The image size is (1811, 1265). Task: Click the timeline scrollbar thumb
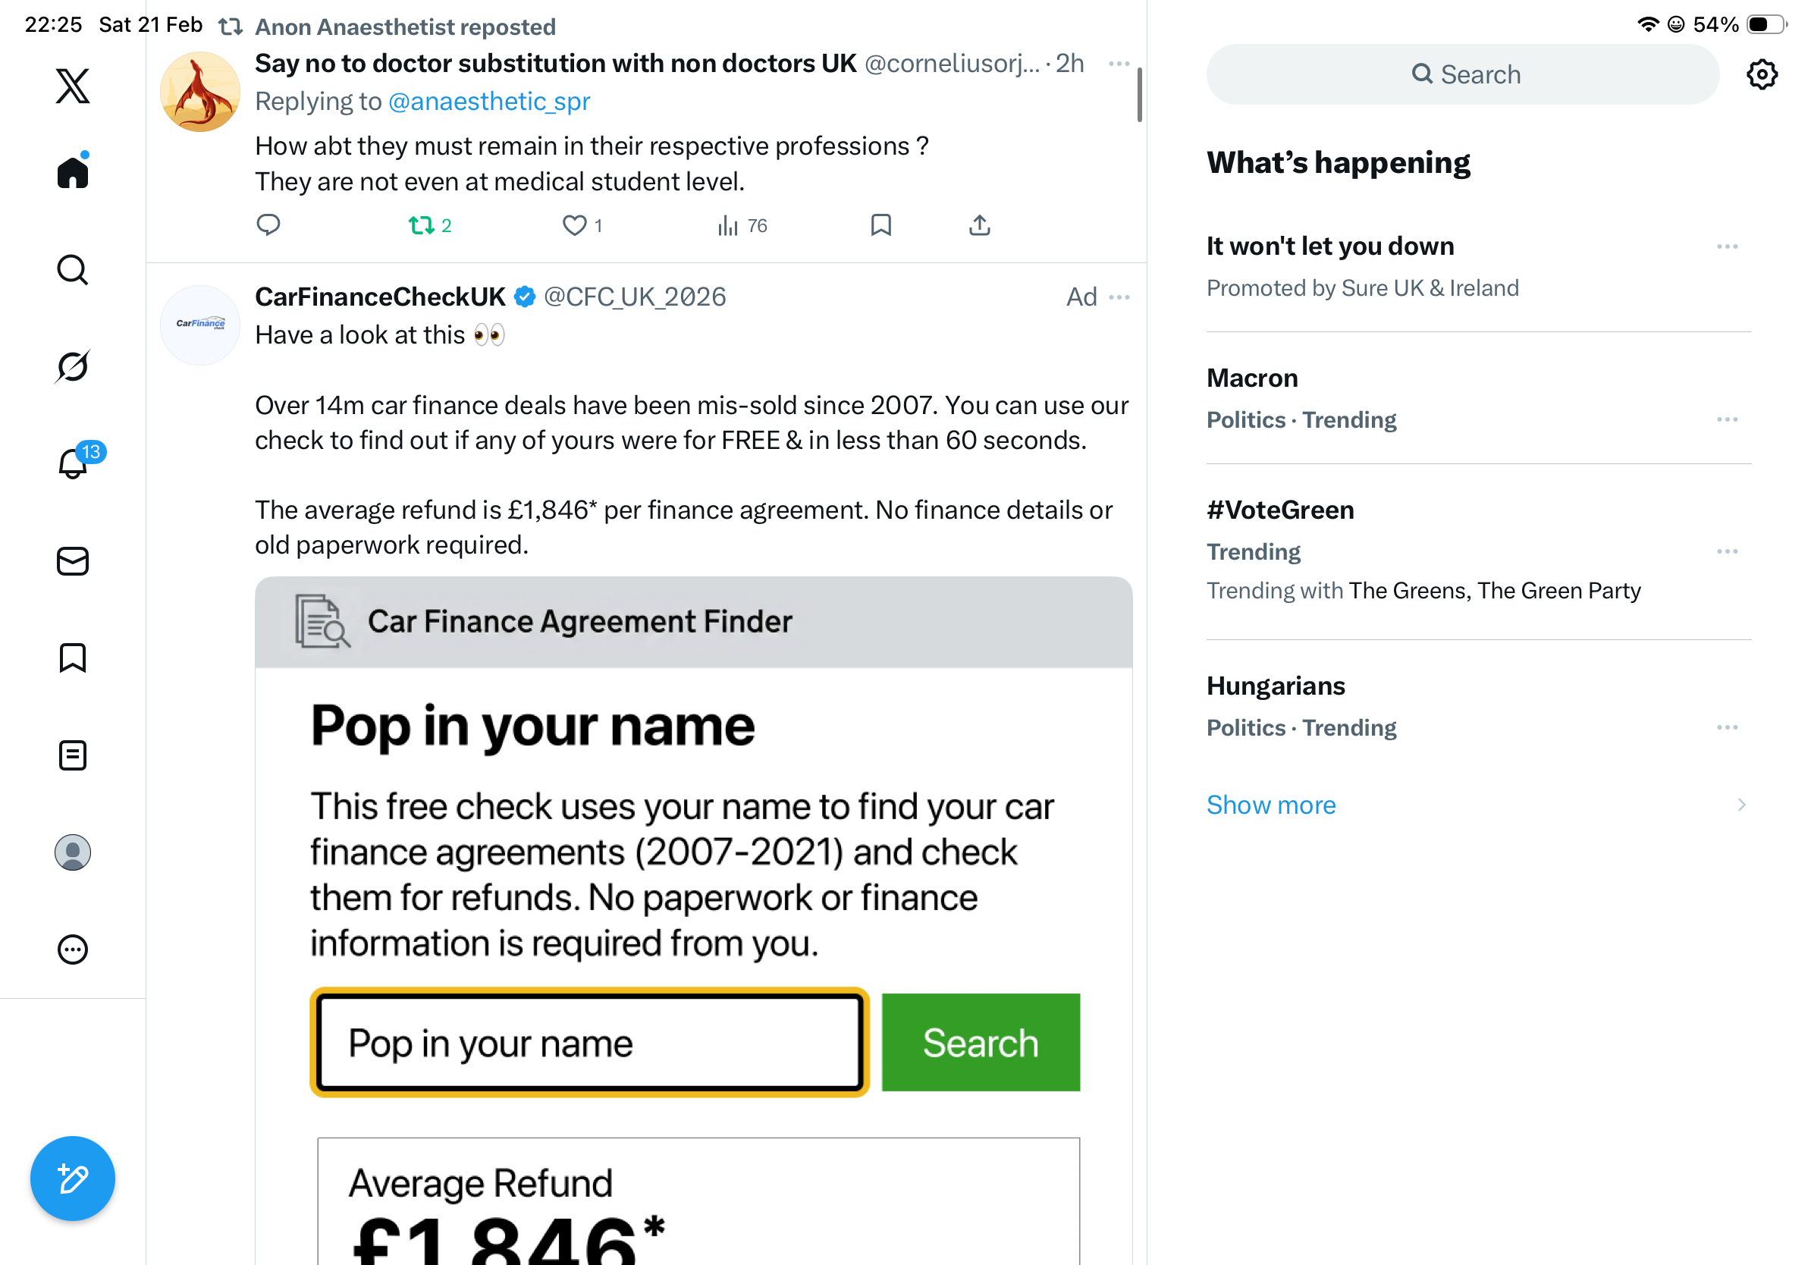[1139, 95]
